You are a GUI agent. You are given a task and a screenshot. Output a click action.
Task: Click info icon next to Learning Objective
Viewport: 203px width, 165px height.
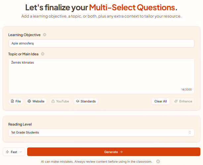click(45, 35)
